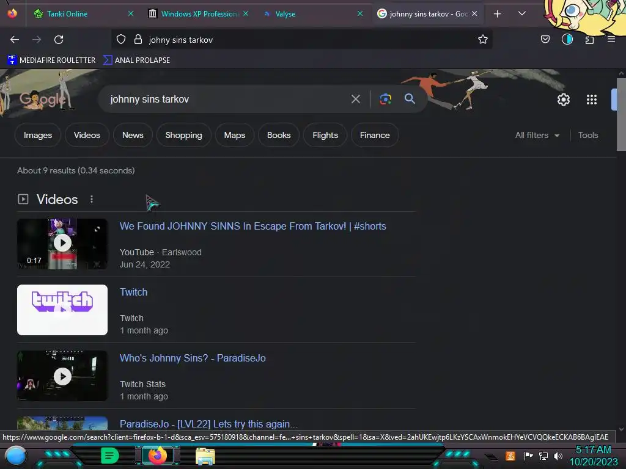Expand the All filters dropdown

537,135
